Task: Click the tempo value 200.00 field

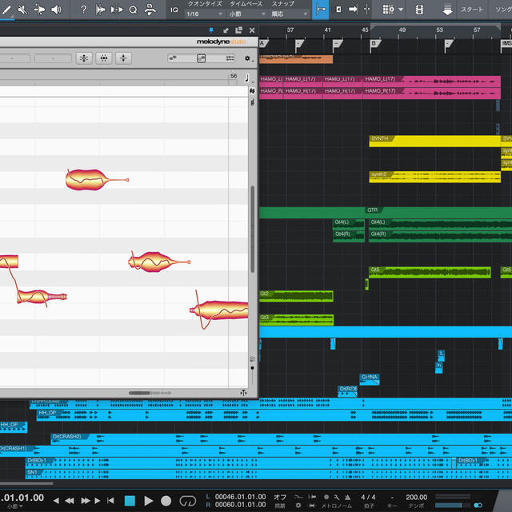Action: coord(416,497)
